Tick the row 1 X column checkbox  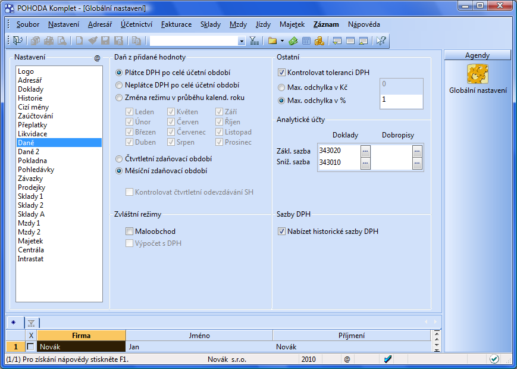click(x=31, y=346)
